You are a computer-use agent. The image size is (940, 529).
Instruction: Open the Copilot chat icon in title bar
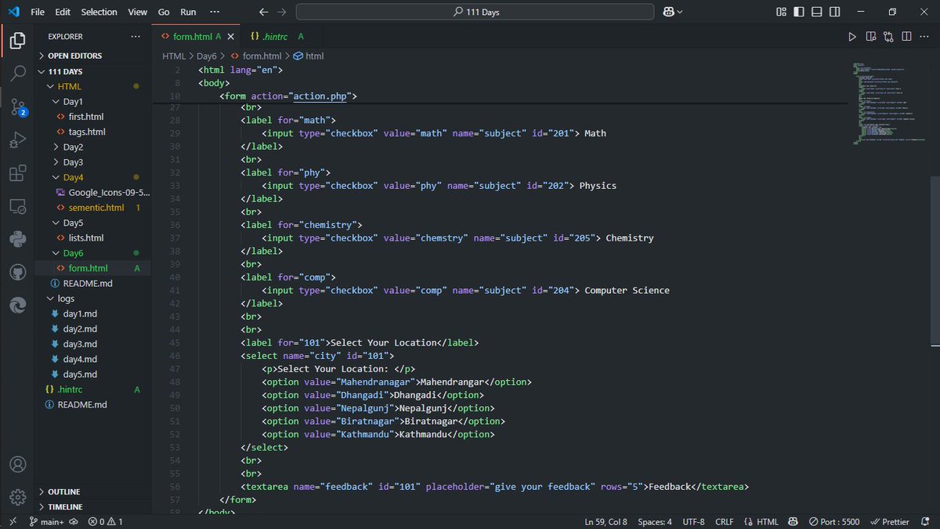(x=669, y=12)
